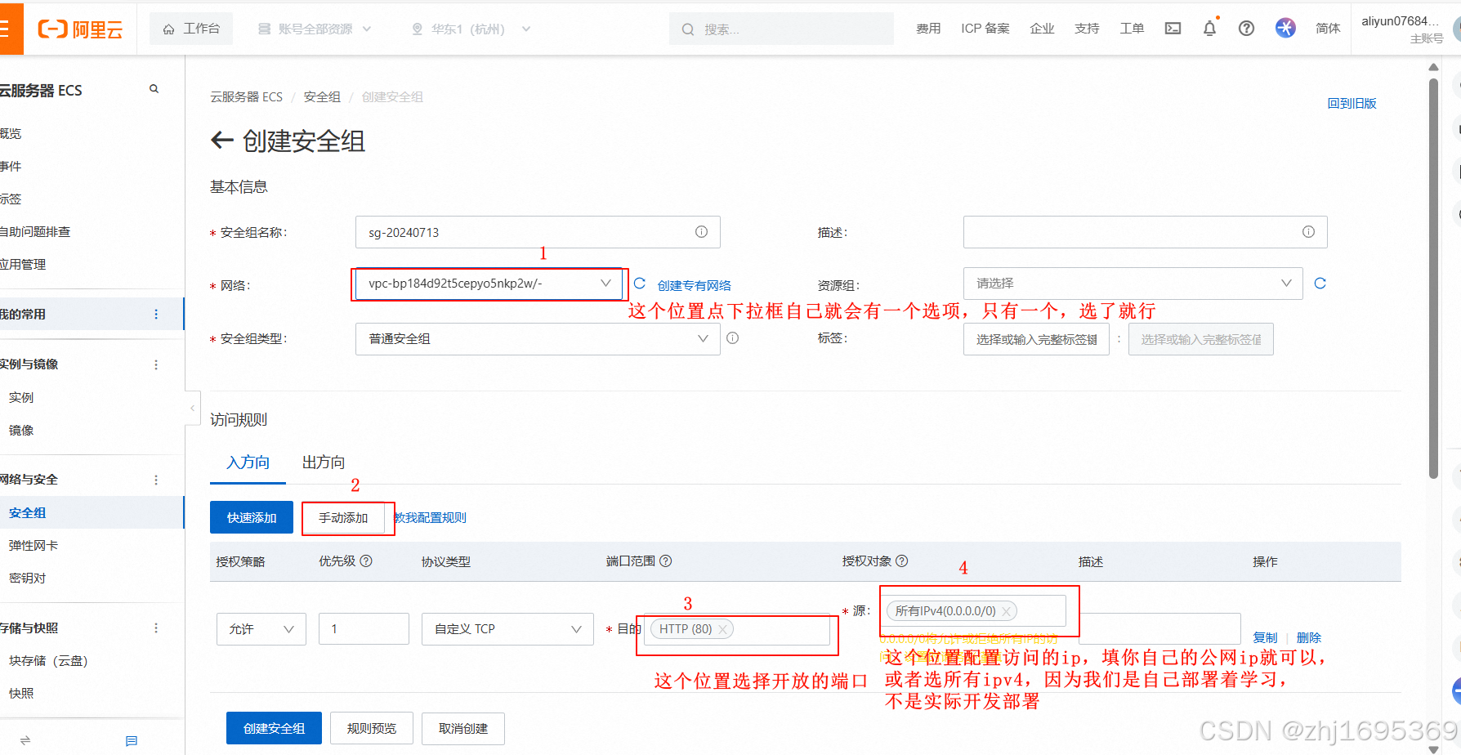Click the 云服务器 ECS breadcrumb link
Screen dimensions: 1461x755
point(246,96)
